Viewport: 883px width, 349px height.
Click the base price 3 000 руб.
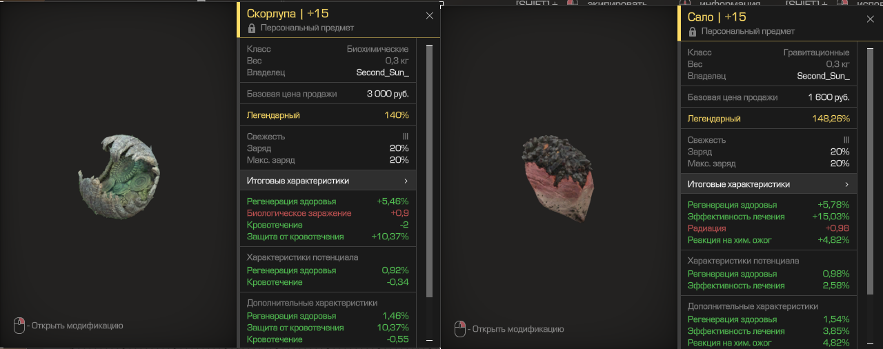pos(388,94)
